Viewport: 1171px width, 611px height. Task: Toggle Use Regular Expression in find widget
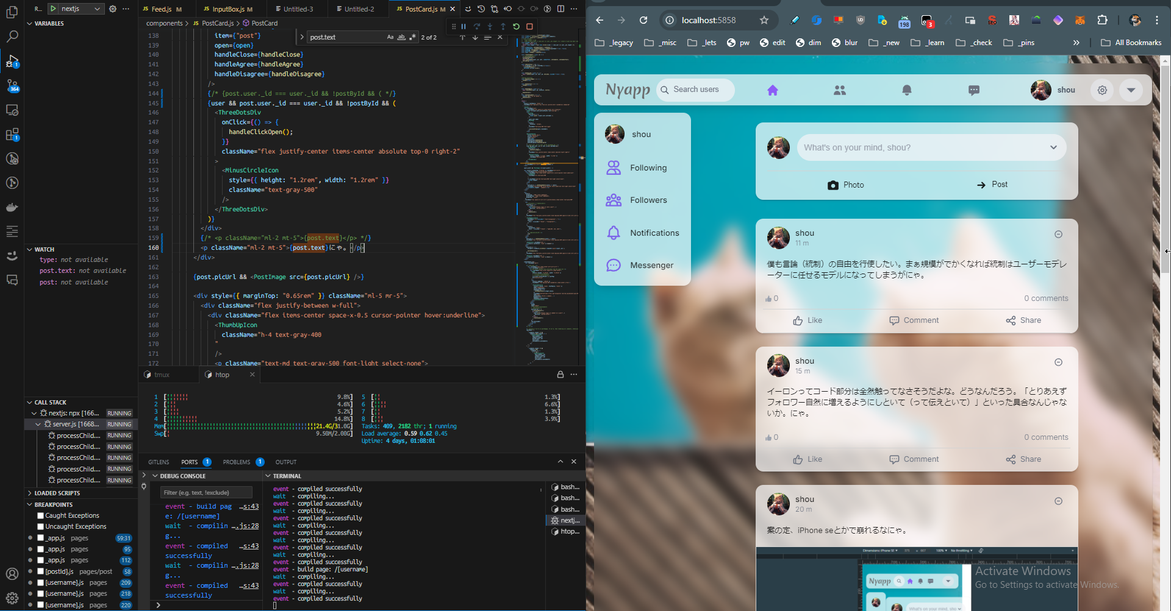(412, 37)
